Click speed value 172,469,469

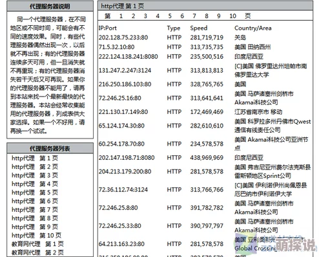207,112
